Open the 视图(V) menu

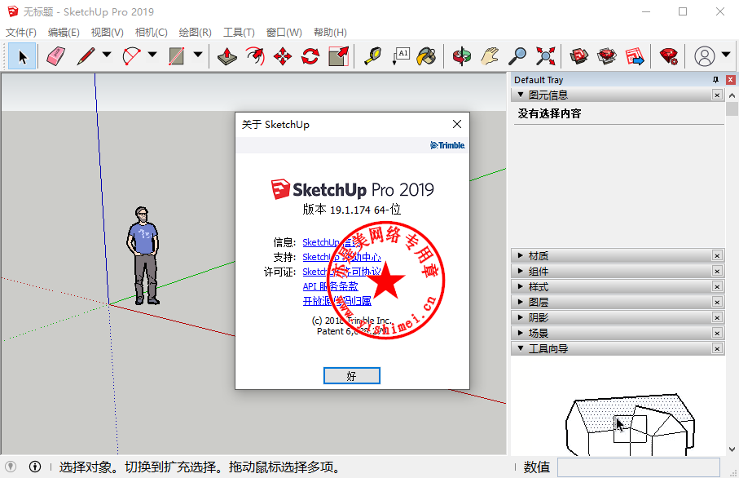pos(107,32)
